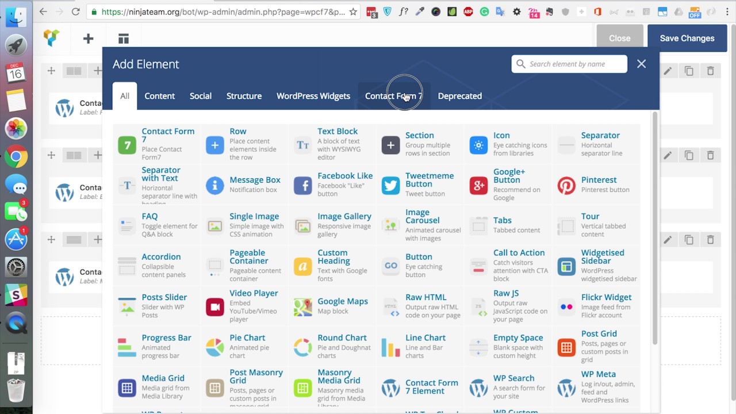The image size is (736, 414).
Task: Add an Accordion element
Action: [156, 266]
